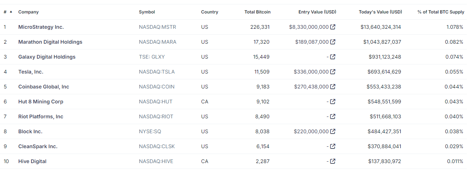Toggle sort arrow next to # column
This screenshot has height=170, width=472.
[11, 12]
